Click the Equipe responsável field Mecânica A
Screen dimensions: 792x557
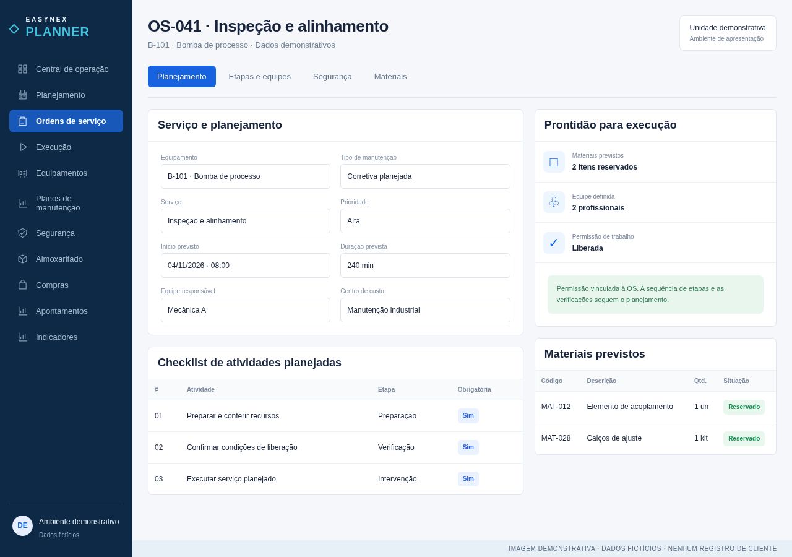pos(246,310)
